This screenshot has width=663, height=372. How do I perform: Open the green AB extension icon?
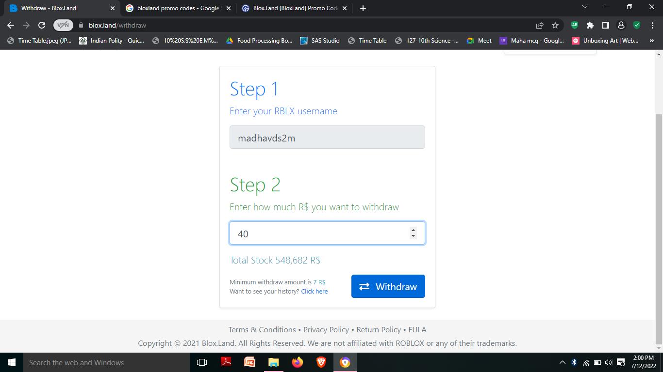tap(575, 25)
